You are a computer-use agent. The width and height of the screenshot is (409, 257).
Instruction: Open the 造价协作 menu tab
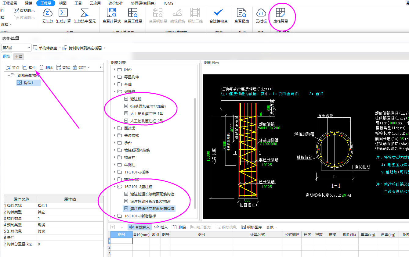116,3
